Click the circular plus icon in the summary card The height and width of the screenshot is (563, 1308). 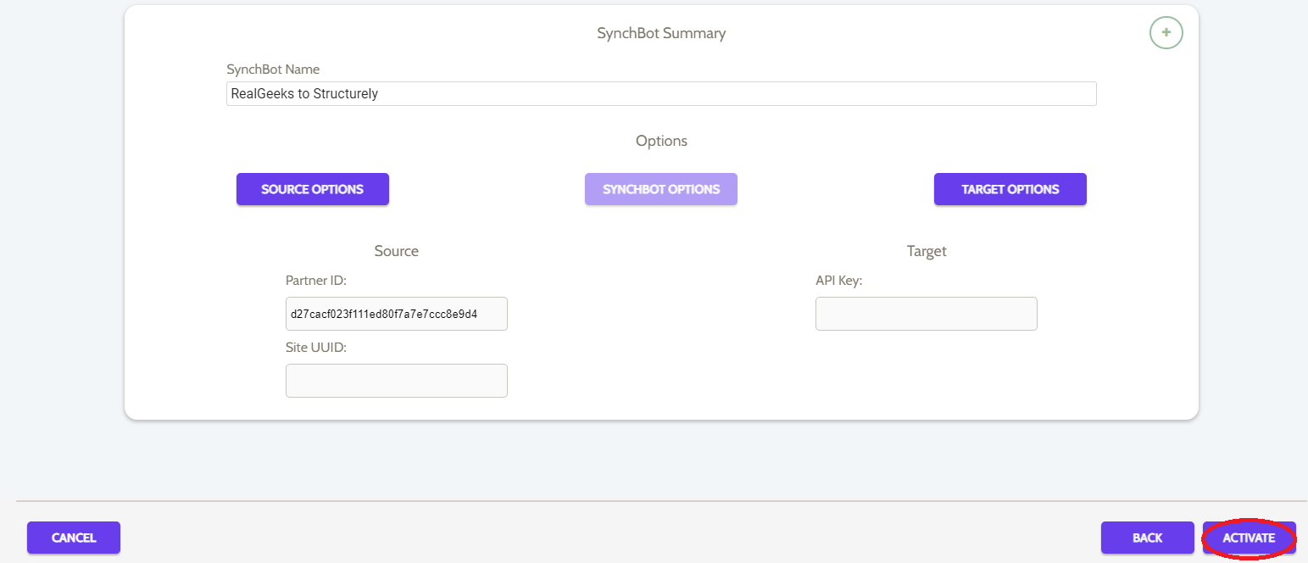pyautogui.click(x=1166, y=33)
